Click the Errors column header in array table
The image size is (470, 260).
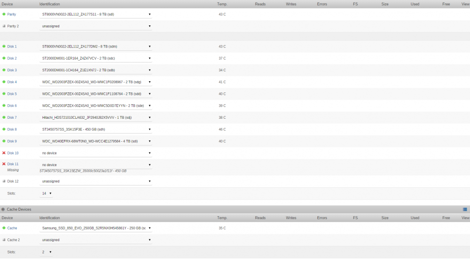click(x=322, y=4)
